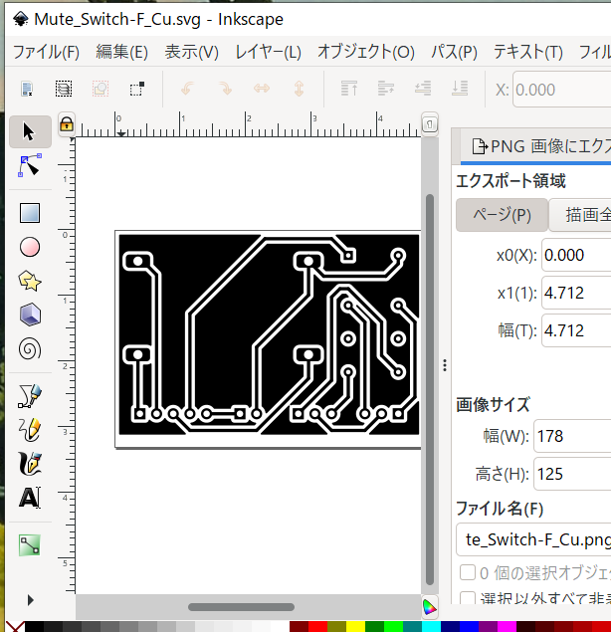Click the 幅(T) width field showing 4.712
611x632 pixels.
[x=576, y=330]
